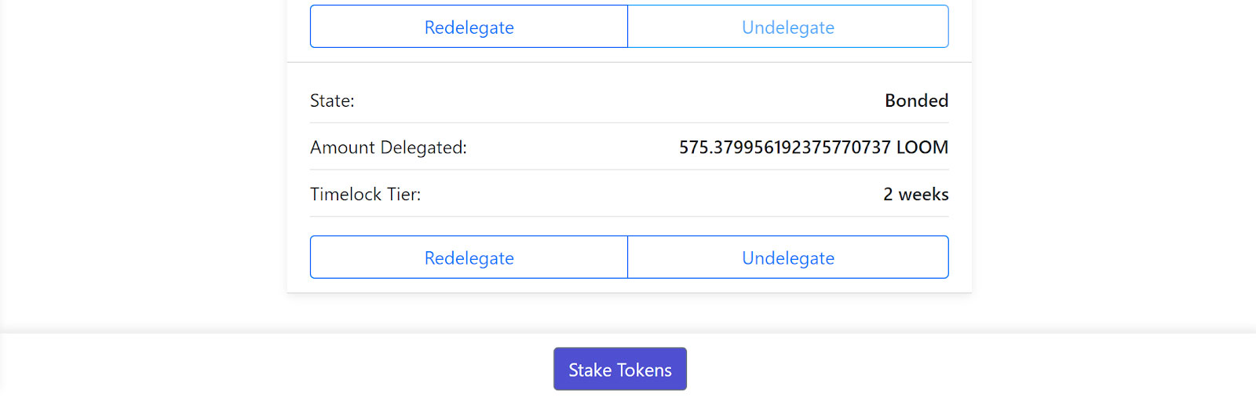Click the faded Undelegate button above State
The image size is (1256, 398).
(x=788, y=27)
